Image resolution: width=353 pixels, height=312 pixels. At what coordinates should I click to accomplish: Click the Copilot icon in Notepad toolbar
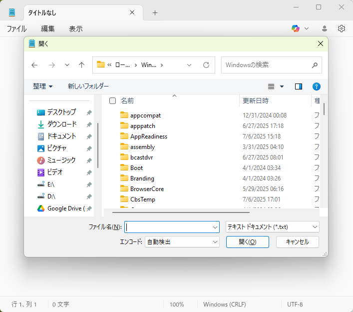[x=296, y=28]
